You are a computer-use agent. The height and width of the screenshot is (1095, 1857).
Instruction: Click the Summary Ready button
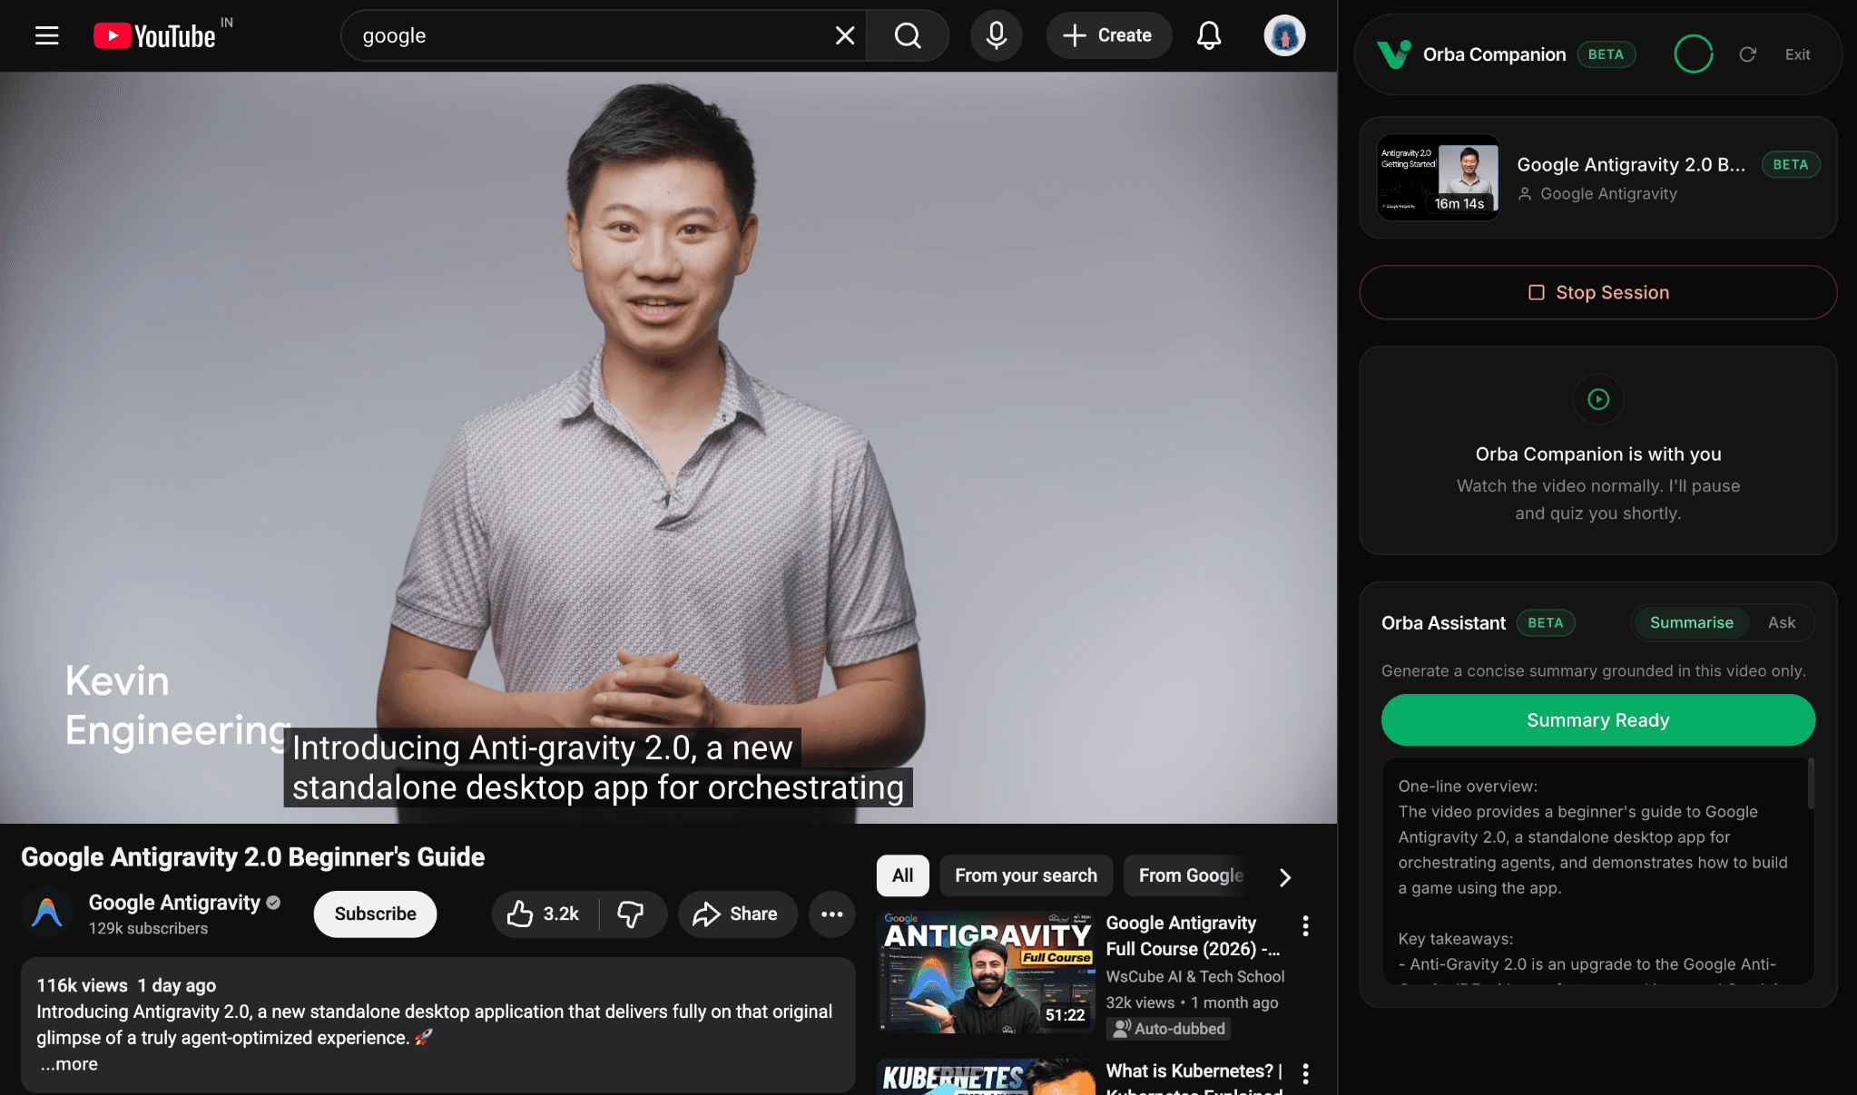1598,720
